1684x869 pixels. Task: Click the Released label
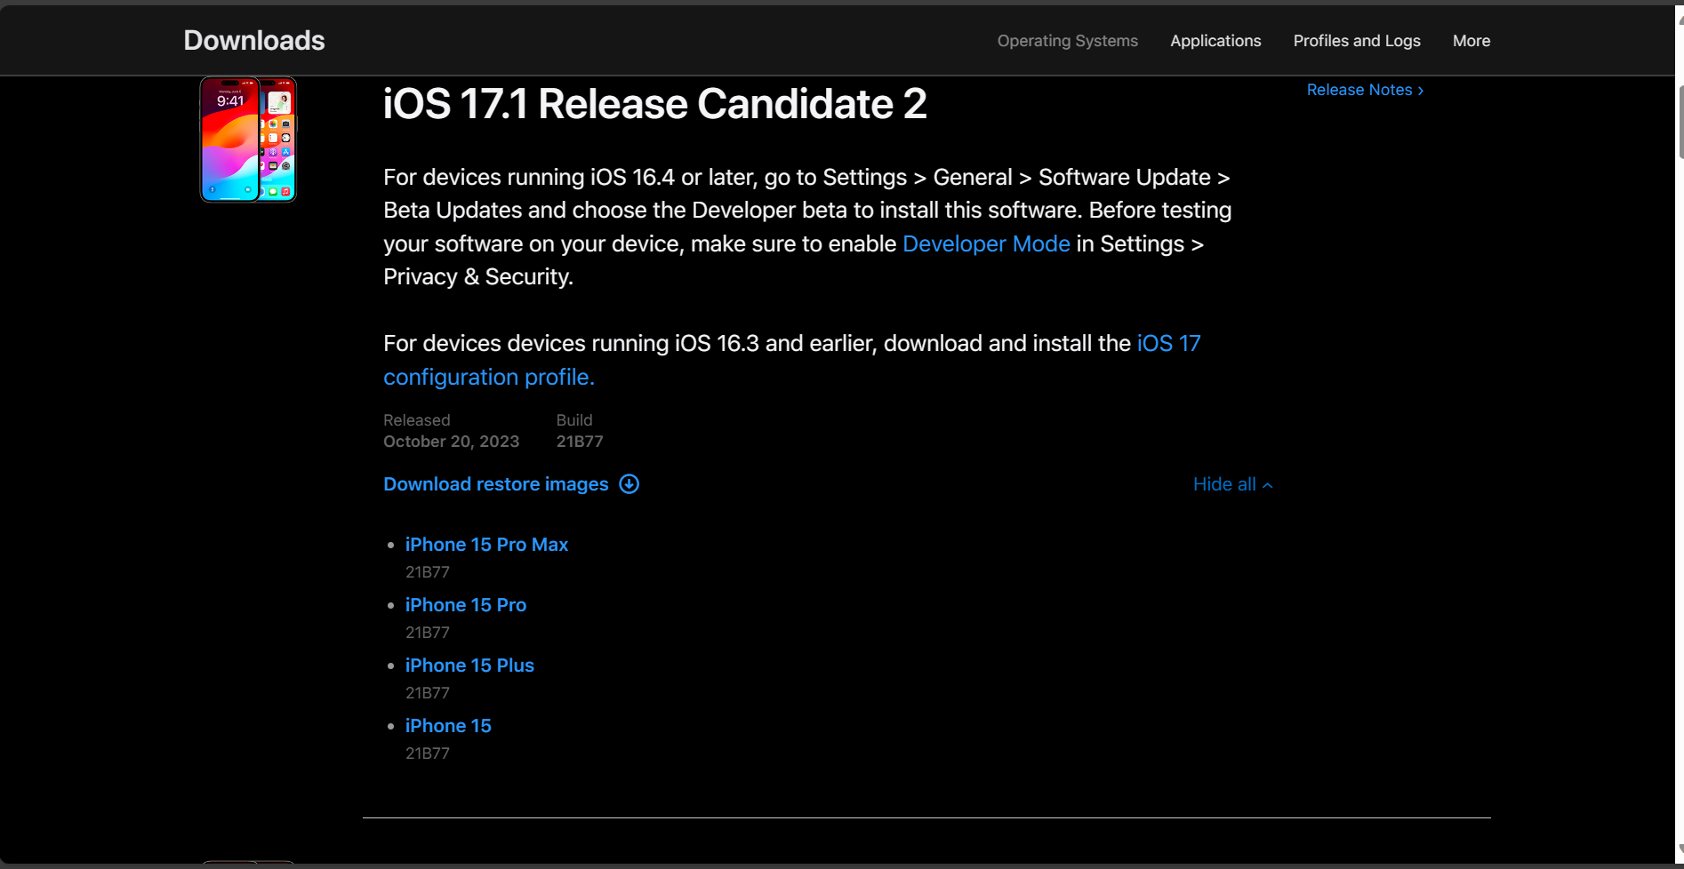click(417, 420)
